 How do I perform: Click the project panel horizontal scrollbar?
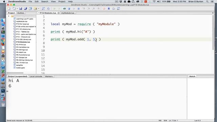tap(15, 73)
